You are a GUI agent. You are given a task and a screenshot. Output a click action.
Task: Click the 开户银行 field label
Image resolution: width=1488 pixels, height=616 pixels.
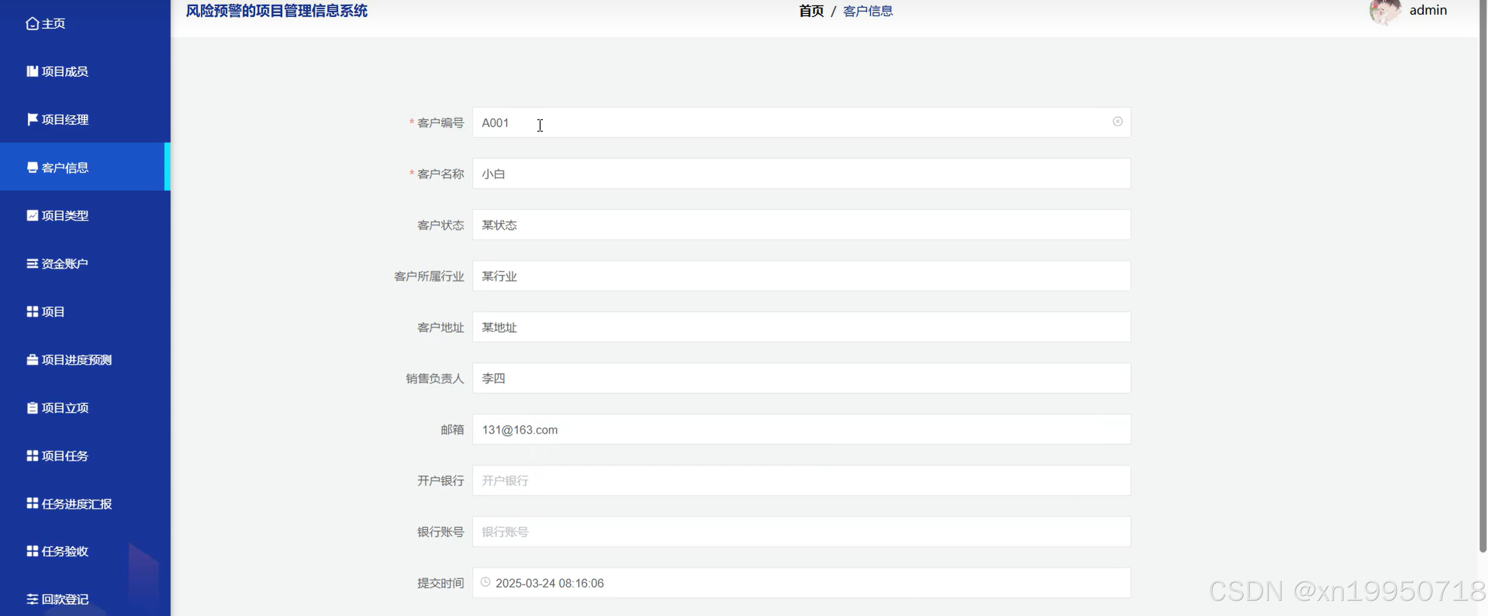coord(440,480)
